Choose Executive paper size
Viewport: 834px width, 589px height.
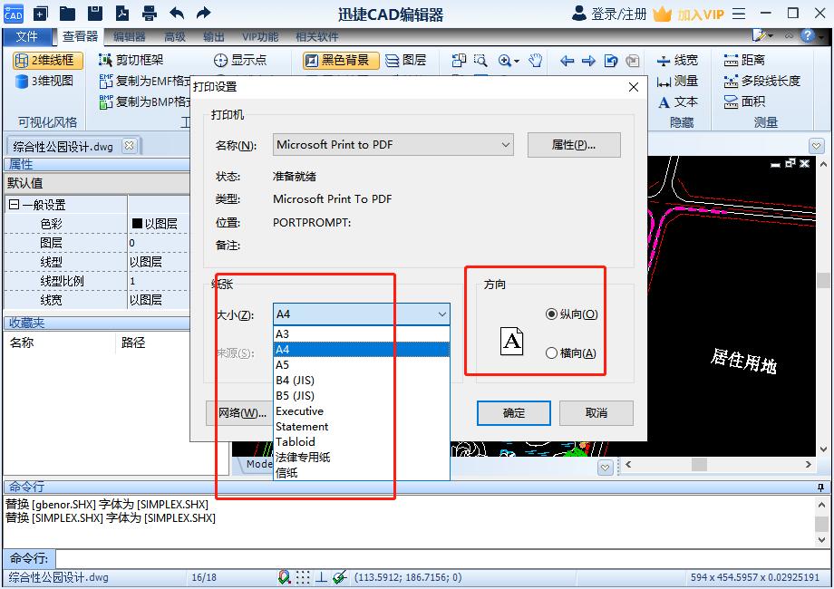(x=361, y=410)
